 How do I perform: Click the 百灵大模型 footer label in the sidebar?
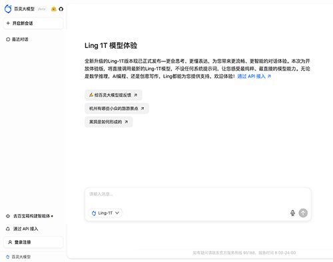(x=21, y=257)
